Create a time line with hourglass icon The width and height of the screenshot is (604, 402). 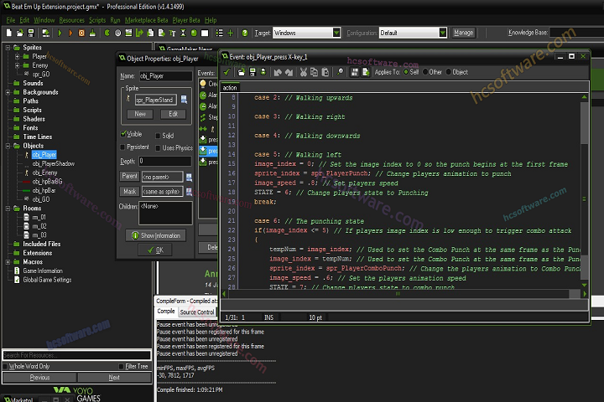click(183, 33)
